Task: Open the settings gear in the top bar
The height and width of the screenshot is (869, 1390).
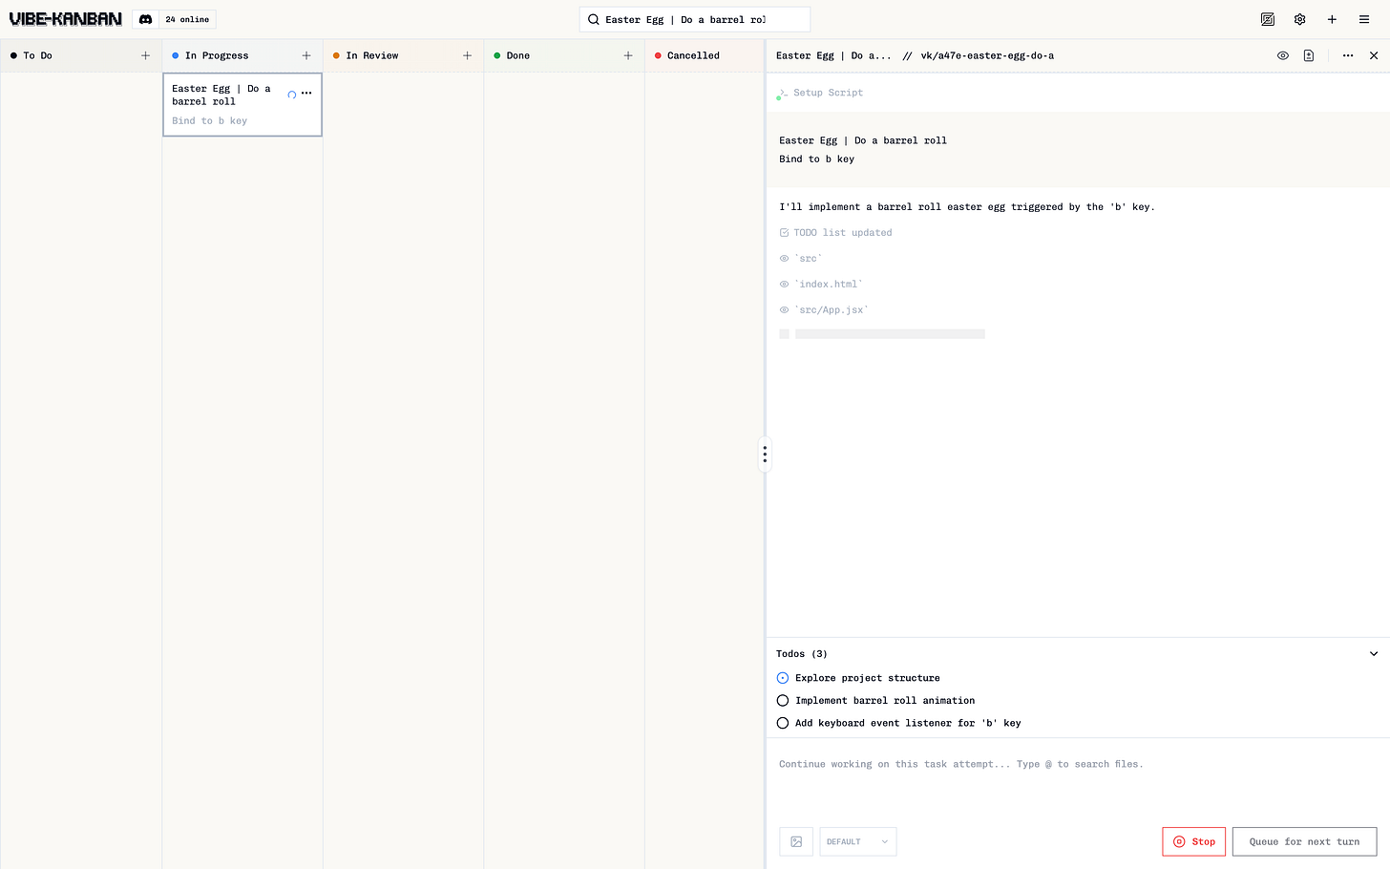Action: 1299,19
